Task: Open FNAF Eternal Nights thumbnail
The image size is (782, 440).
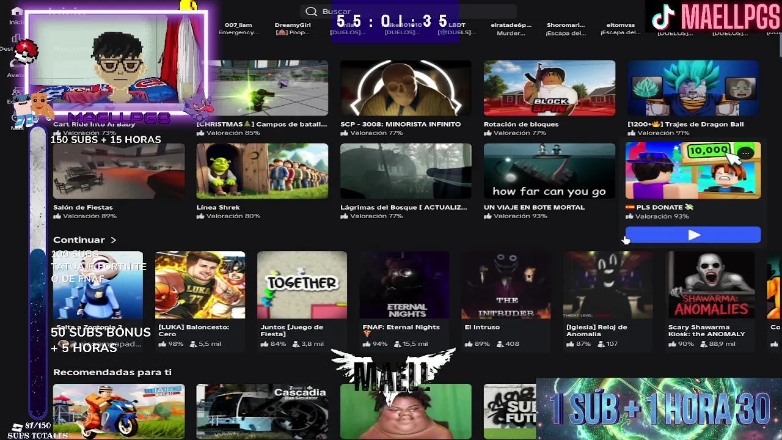Action: 404,285
